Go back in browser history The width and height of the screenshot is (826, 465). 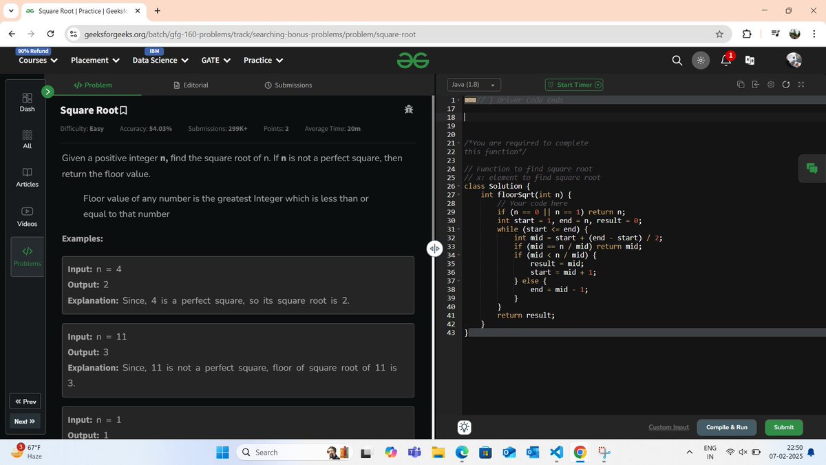click(x=12, y=34)
